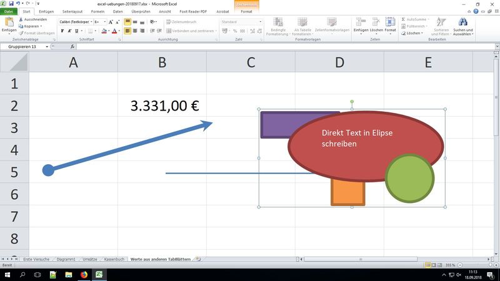Increase font size with large A icon
Screen dimensions: 500x281
coord(110,22)
